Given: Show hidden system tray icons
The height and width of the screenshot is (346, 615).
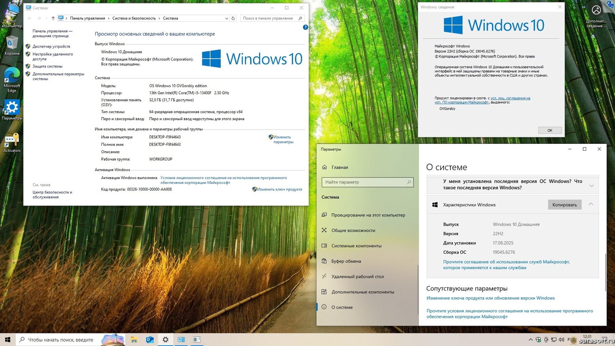Looking at the screenshot, I should pyautogui.click(x=531, y=340).
